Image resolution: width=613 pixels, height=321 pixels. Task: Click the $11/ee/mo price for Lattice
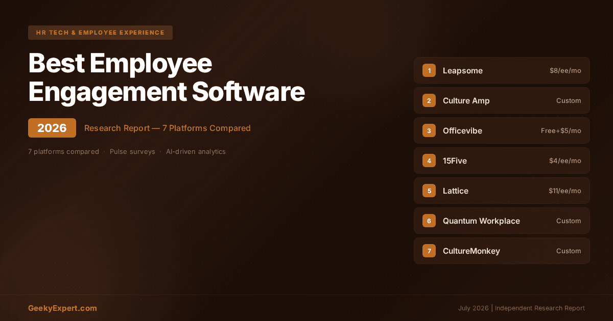pos(565,191)
